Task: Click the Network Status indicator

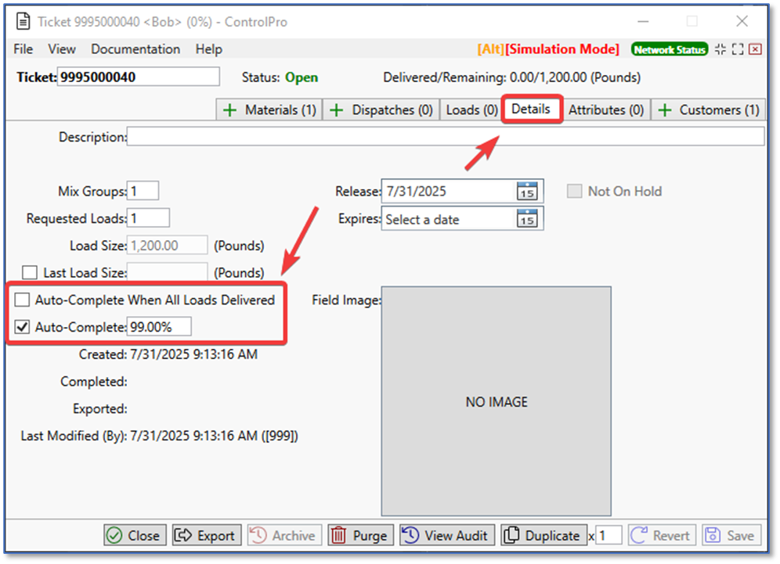Action: point(669,49)
